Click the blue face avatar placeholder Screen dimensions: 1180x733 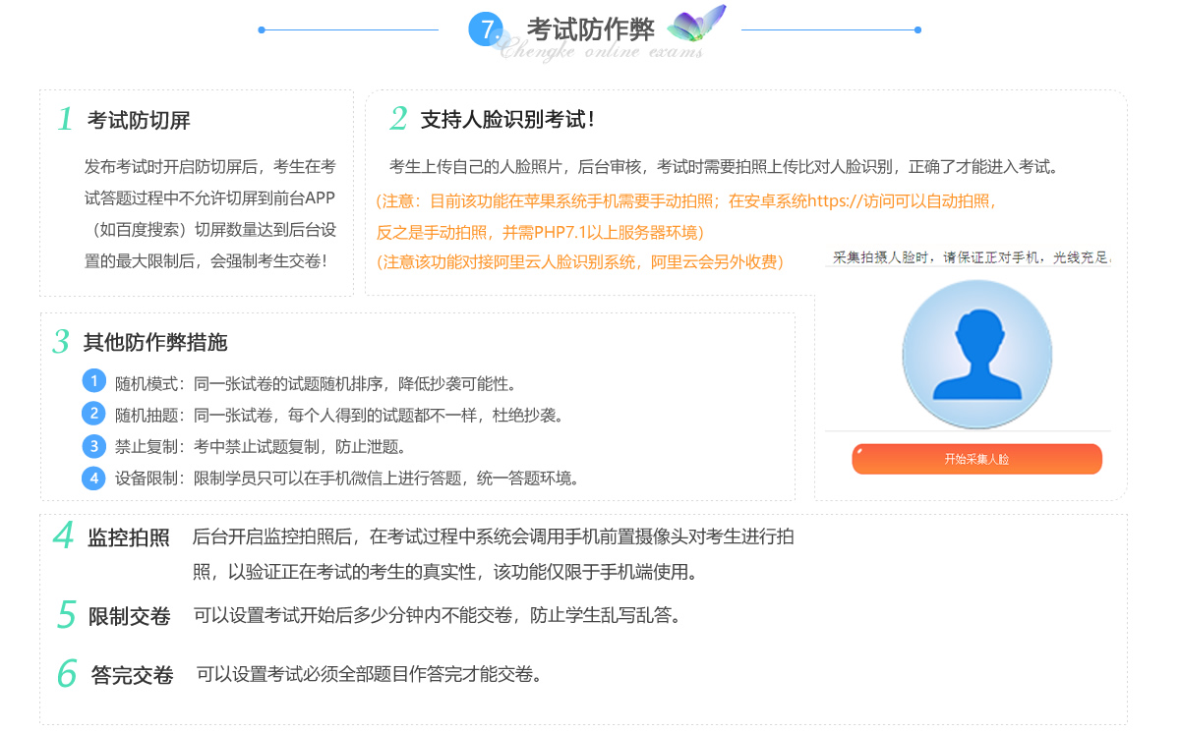[977, 354]
